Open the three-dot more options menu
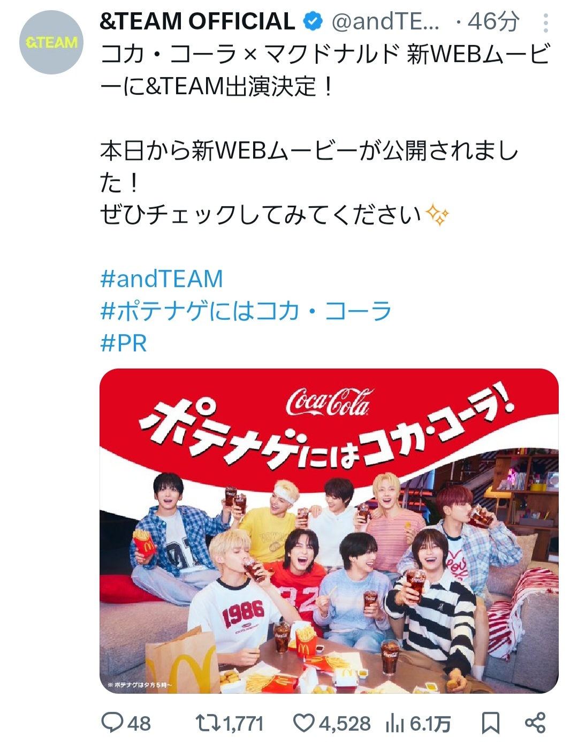The height and width of the screenshot is (742, 578). (x=545, y=23)
